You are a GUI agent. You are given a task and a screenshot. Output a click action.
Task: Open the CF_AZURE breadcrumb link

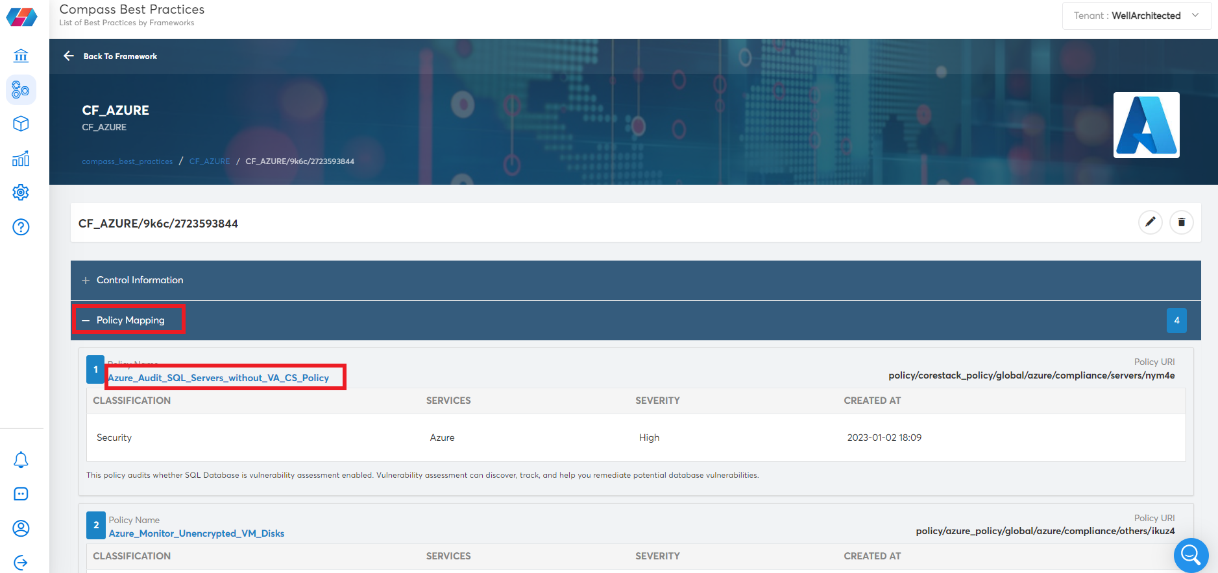tap(210, 161)
